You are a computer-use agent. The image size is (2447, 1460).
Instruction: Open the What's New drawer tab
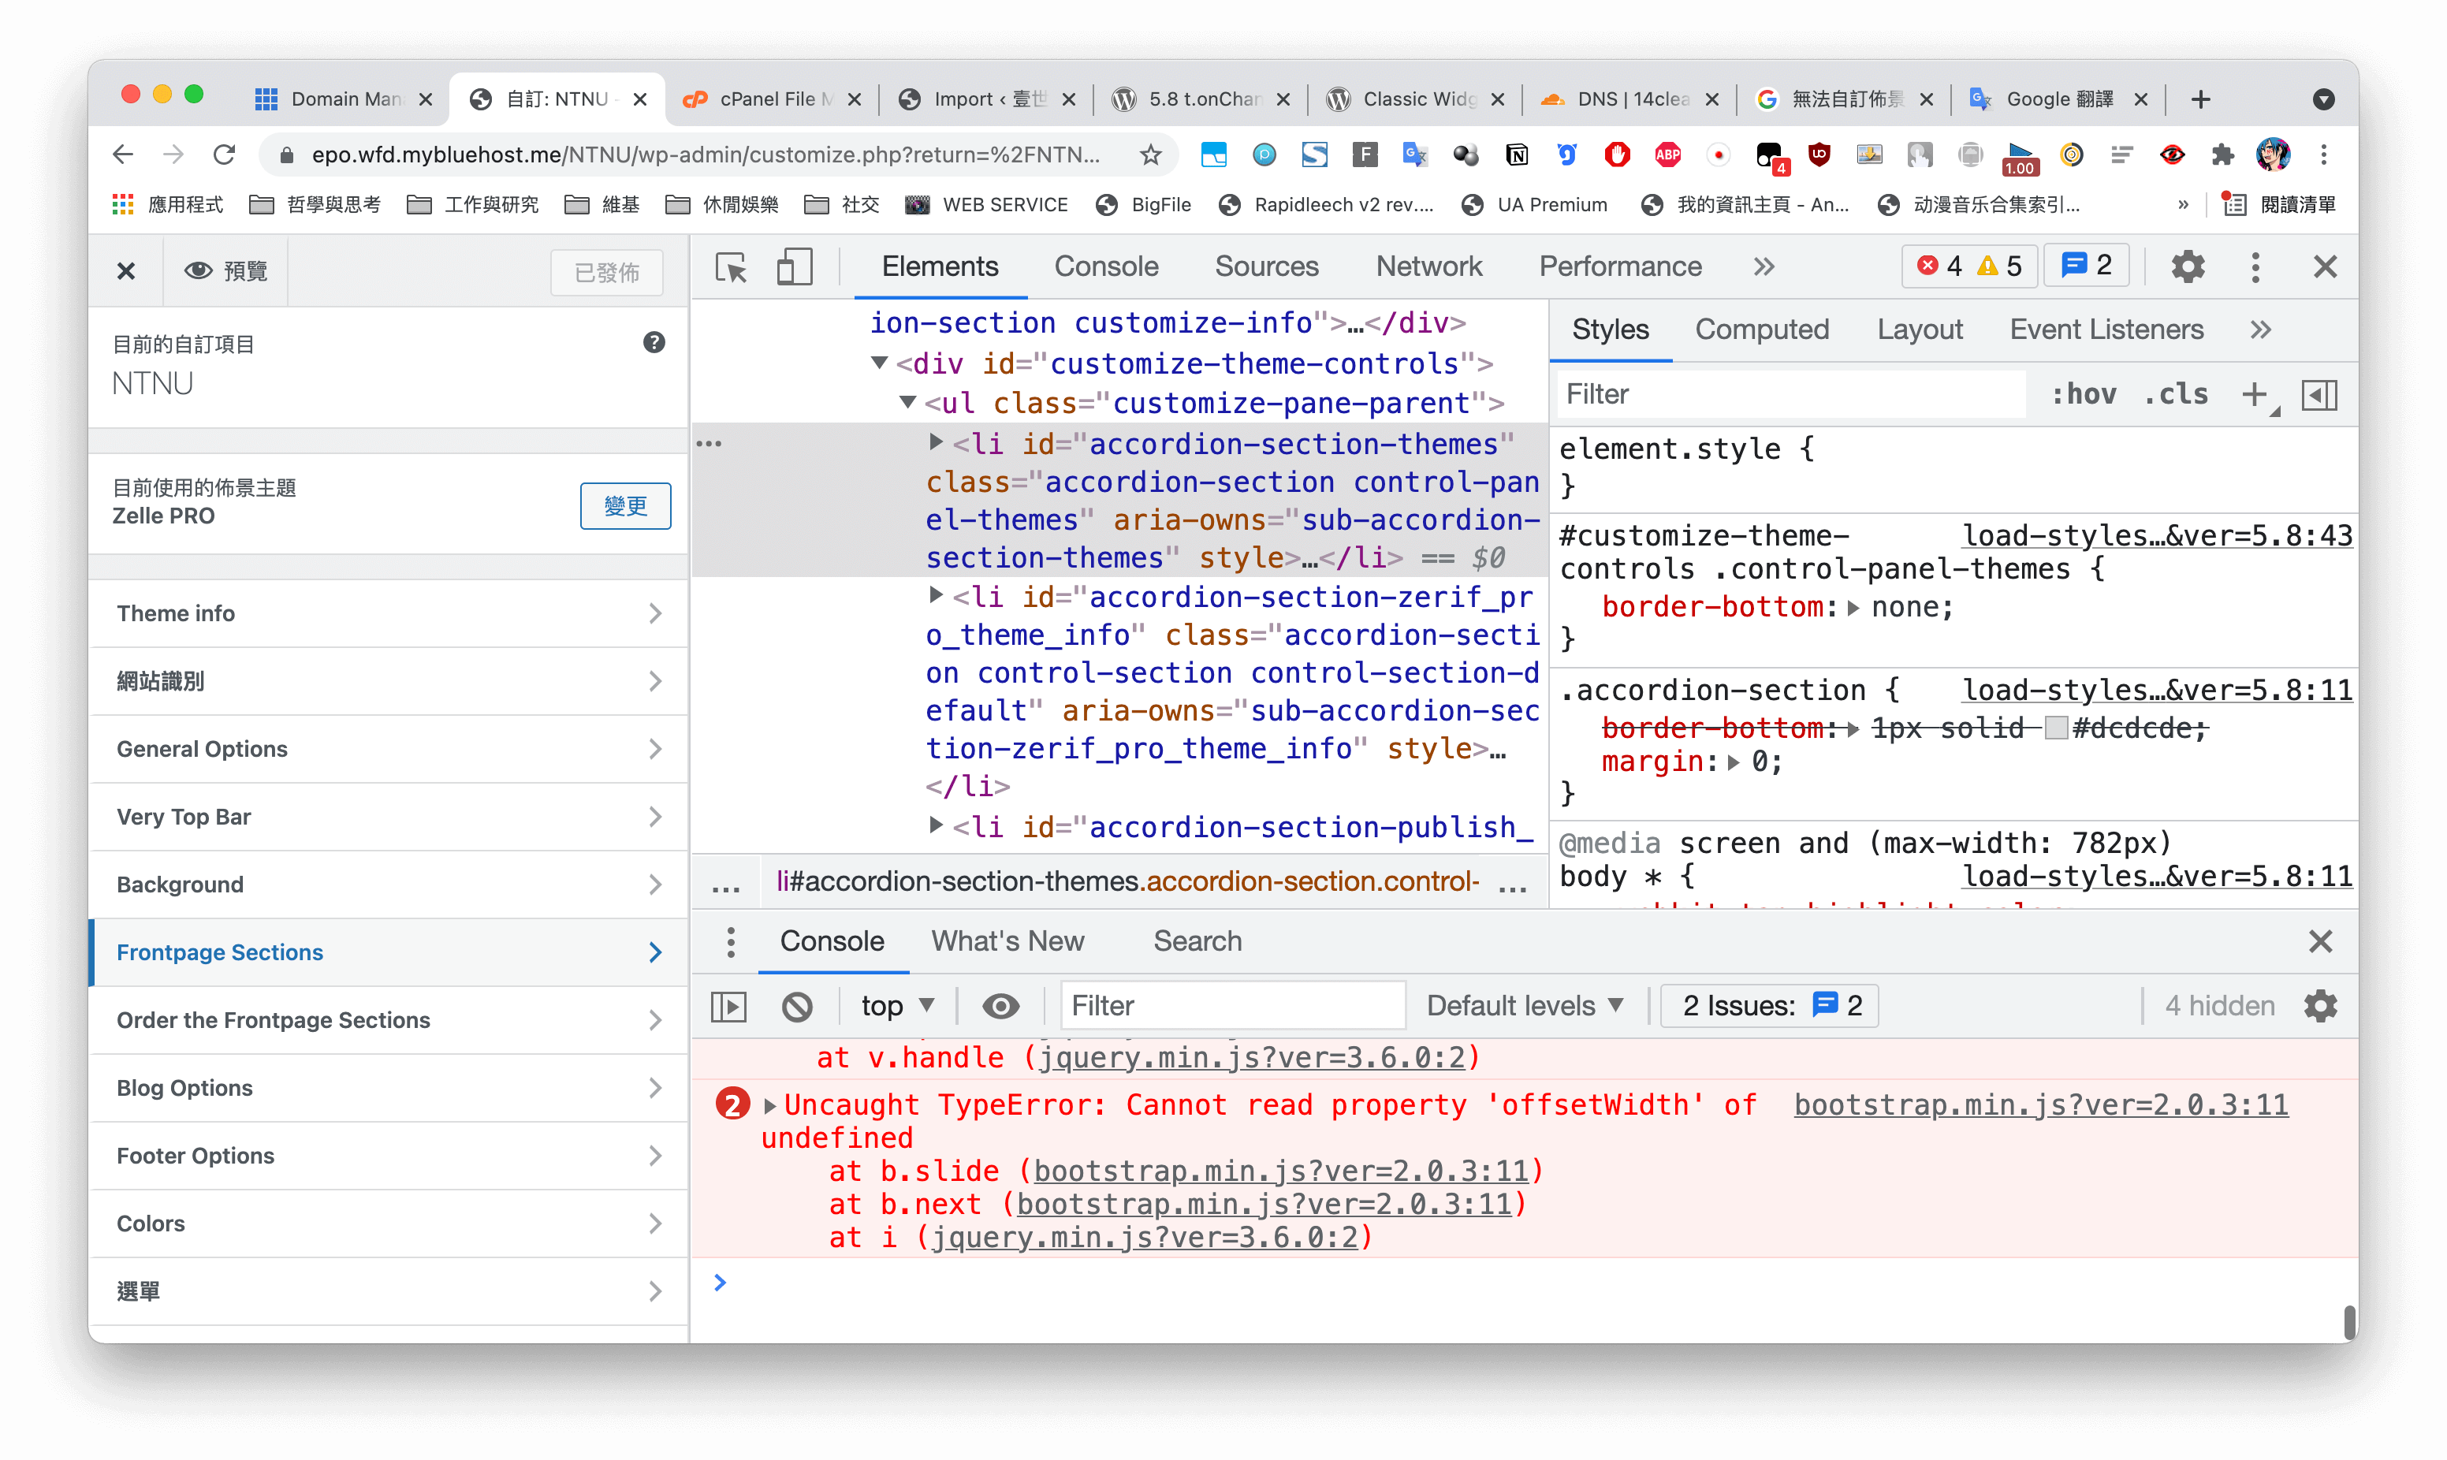click(x=1007, y=941)
